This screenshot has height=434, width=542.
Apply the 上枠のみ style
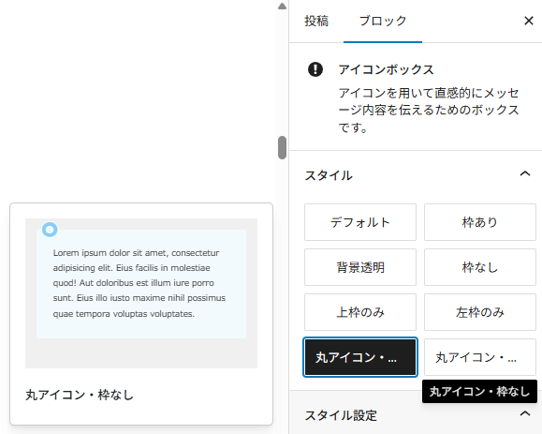(360, 312)
